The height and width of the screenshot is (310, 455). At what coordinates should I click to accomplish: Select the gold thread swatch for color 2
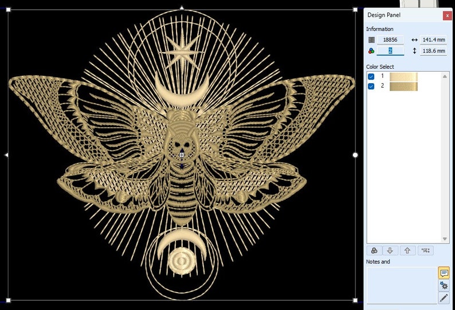(403, 86)
